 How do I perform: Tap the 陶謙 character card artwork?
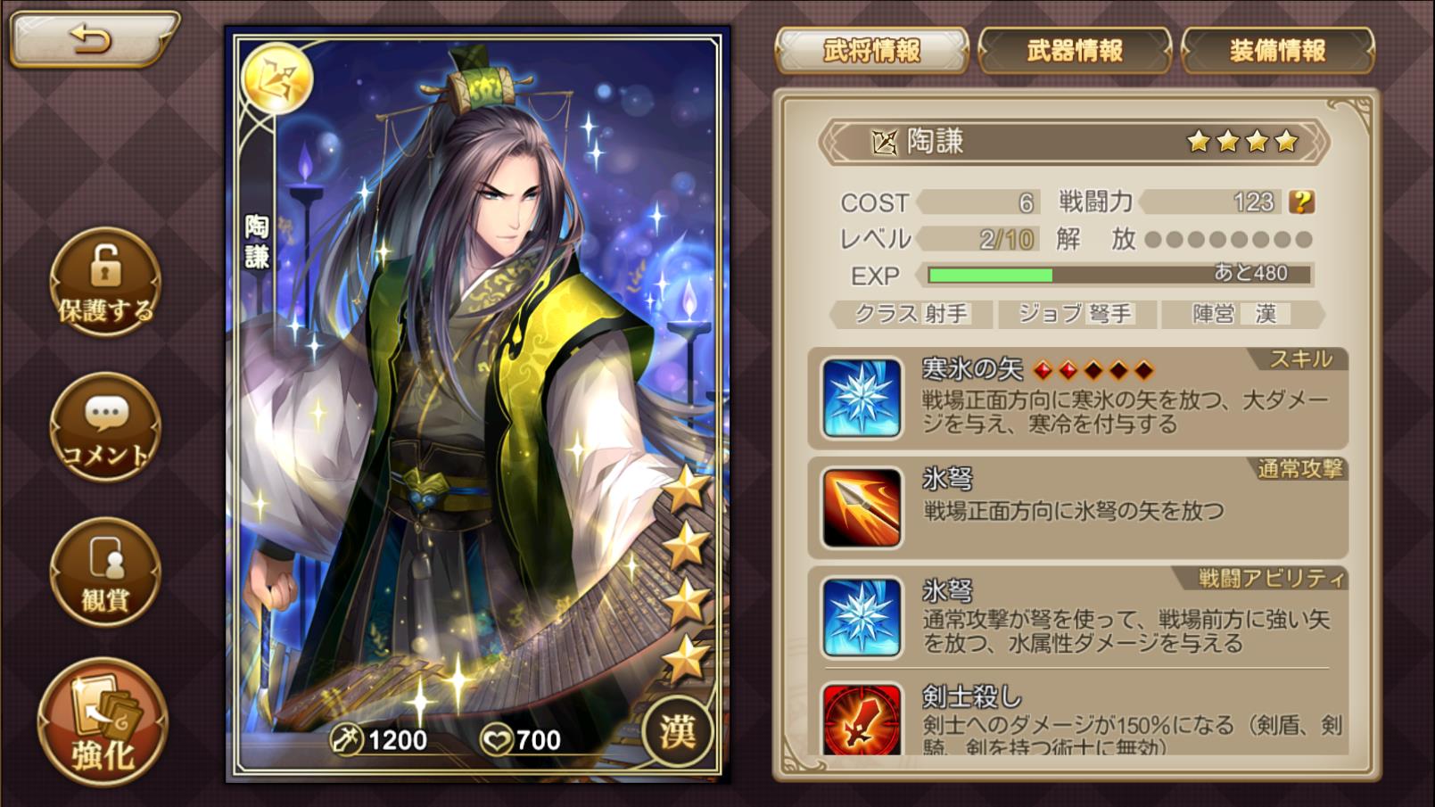pos(477,404)
